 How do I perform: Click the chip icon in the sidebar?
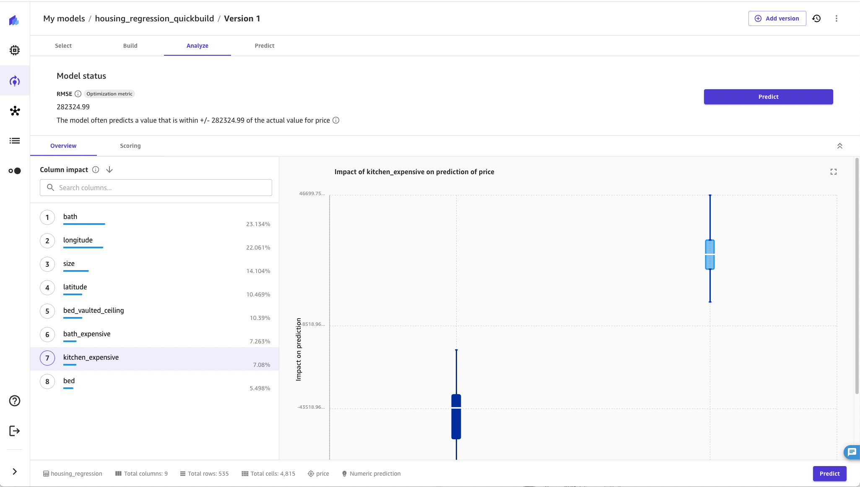[x=15, y=50]
